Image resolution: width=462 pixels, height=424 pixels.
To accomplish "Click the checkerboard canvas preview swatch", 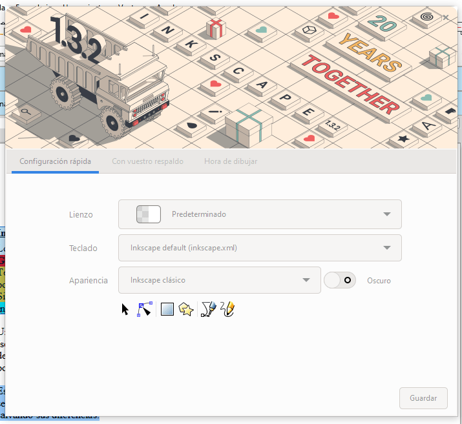I will pos(148,214).
